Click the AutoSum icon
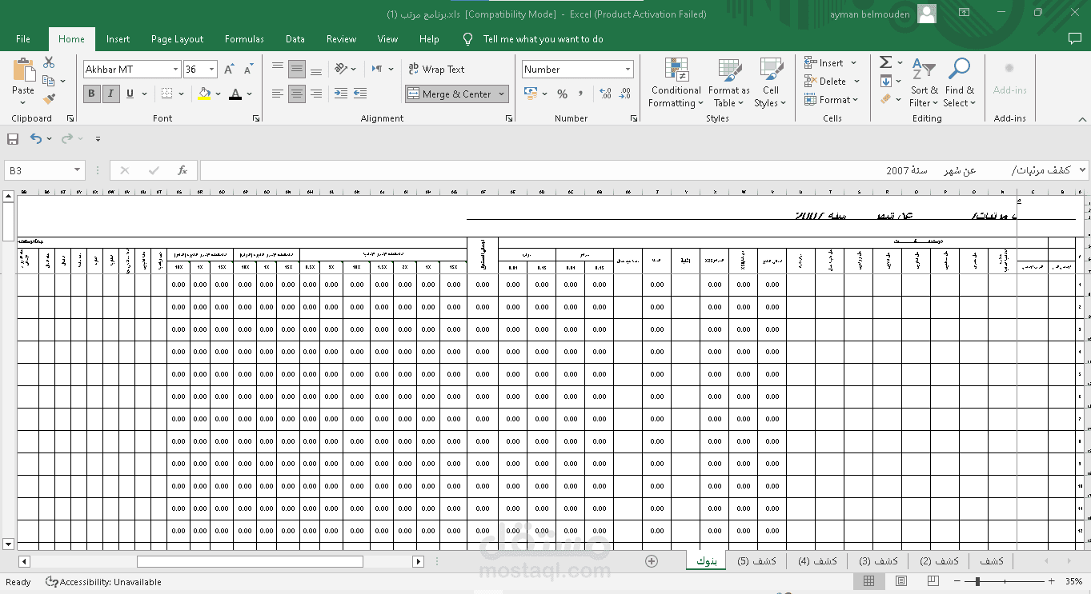The height and width of the screenshot is (594, 1091). [x=885, y=61]
